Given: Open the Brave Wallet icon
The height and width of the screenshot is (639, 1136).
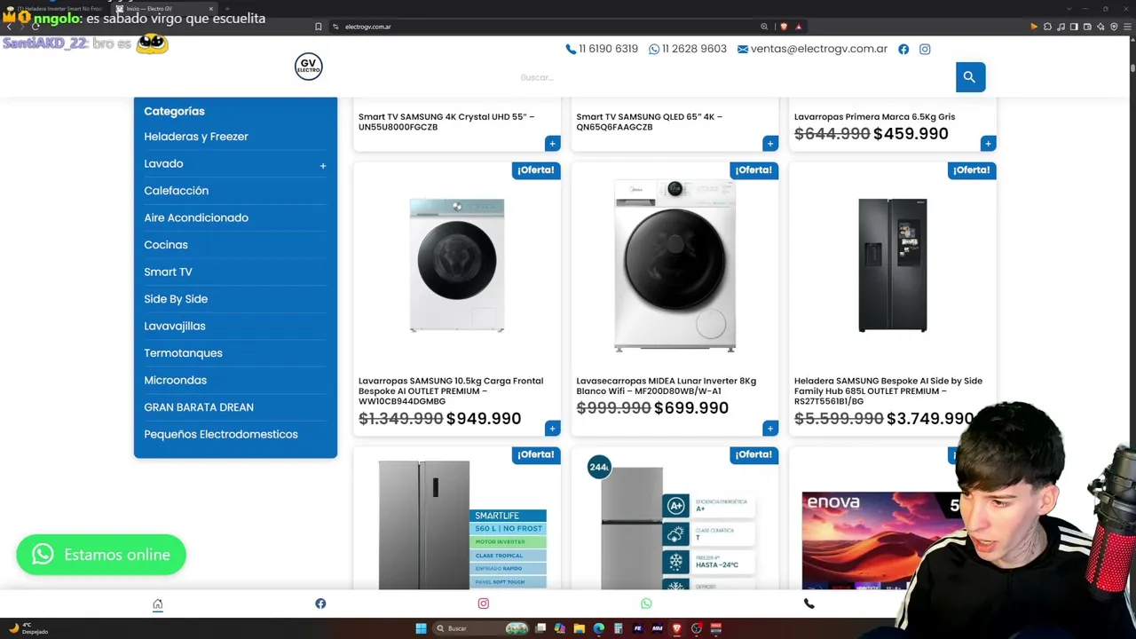Looking at the screenshot, I should tap(1087, 27).
